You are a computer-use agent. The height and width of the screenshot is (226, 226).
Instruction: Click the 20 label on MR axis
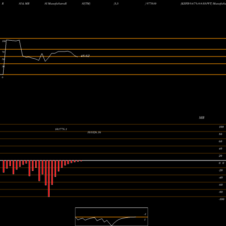221,156
